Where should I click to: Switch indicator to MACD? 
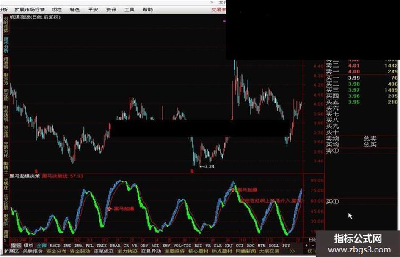tap(55, 246)
